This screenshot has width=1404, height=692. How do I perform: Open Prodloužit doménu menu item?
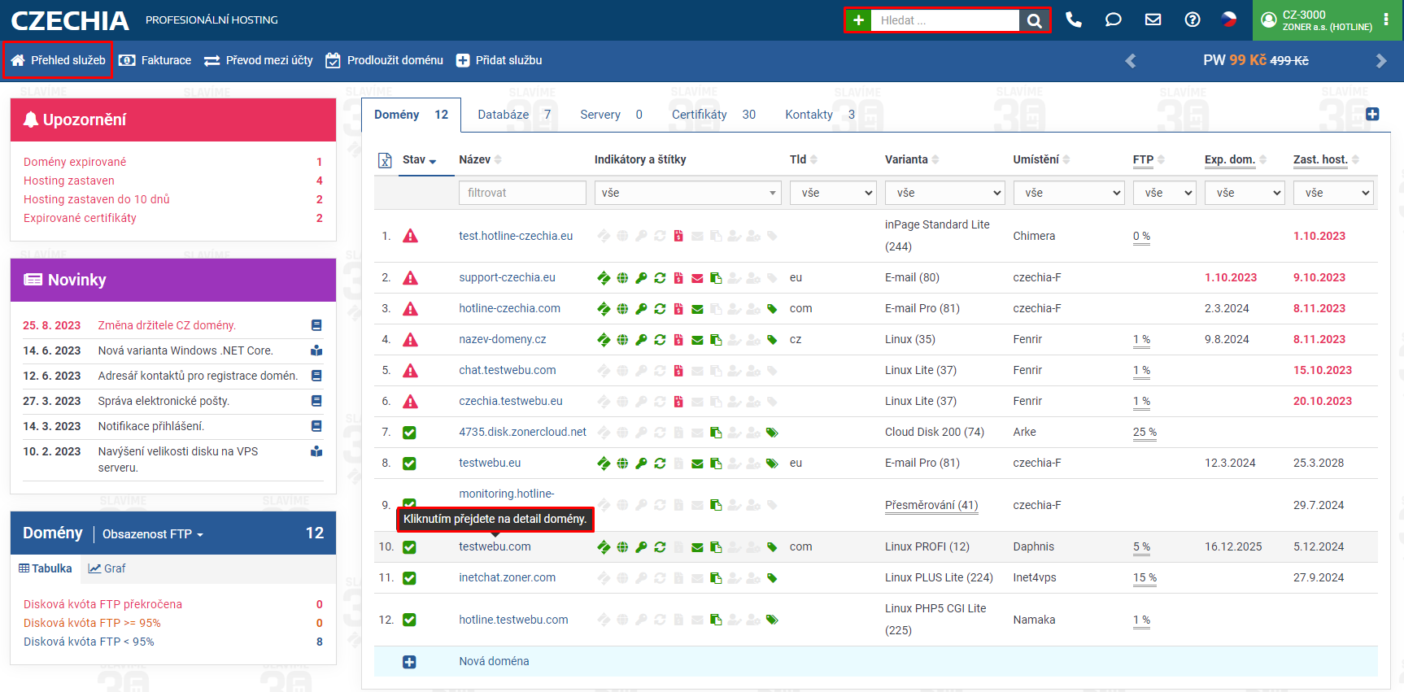384,60
